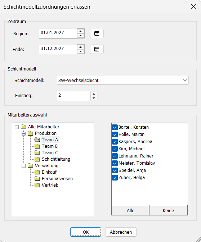Select Team B in the tree
The height and width of the screenshot is (242, 201).
(x=50, y=146)
